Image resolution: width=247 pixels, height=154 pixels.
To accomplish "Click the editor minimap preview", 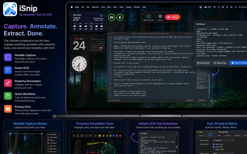I will coord(202,78).
